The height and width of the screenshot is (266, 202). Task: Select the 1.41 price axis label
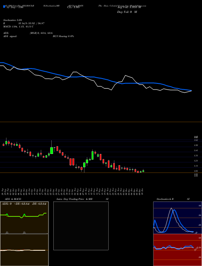pyautogui.click(x=196, y=150)
